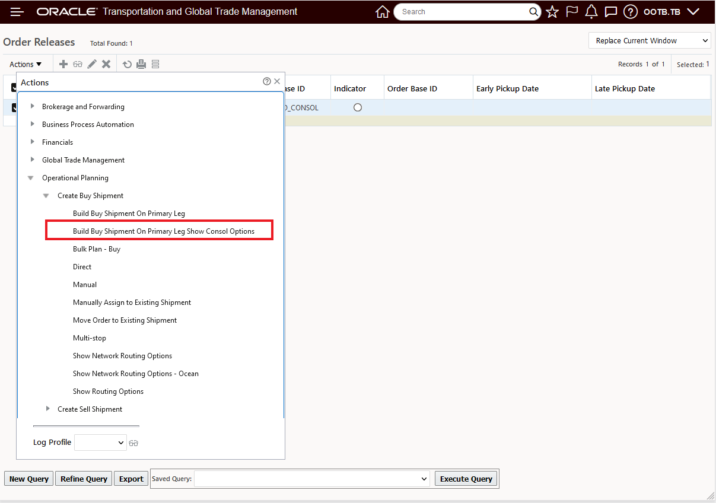This screenshot has height=503, width=716.
Task: Click the Indicator column header
Action: pyautogui.click(x=350, y=88)
